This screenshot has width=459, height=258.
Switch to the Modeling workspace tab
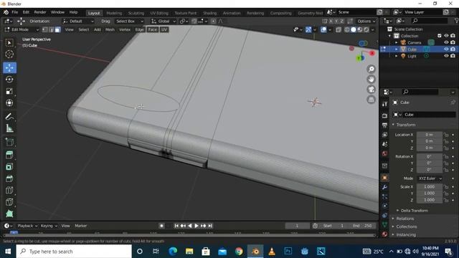click(x=114, y=13)
